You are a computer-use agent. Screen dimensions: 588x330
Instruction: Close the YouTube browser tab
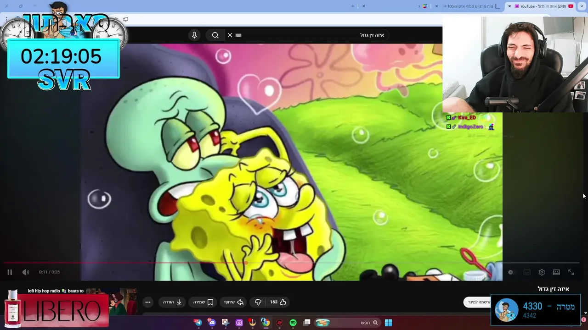coord(509,6)
